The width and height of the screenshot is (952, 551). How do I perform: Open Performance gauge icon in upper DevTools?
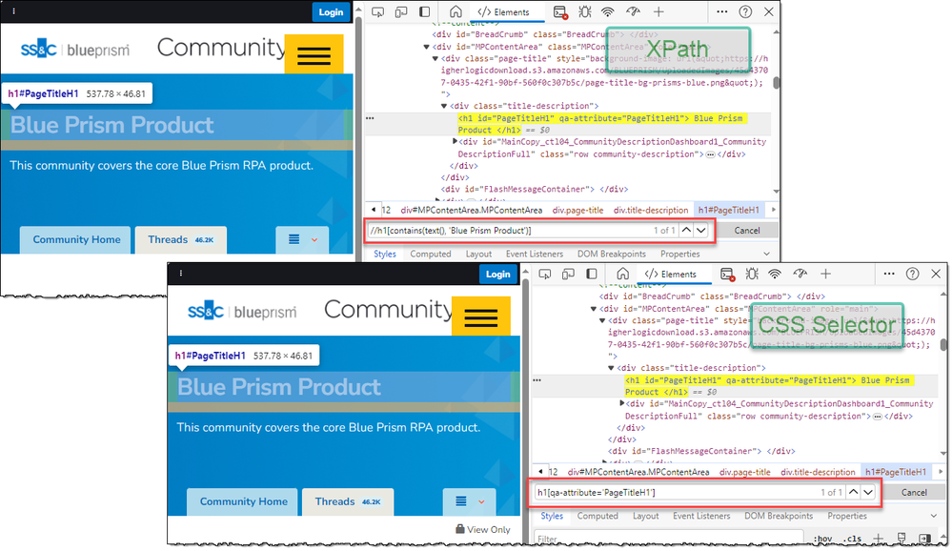[633, 12]
